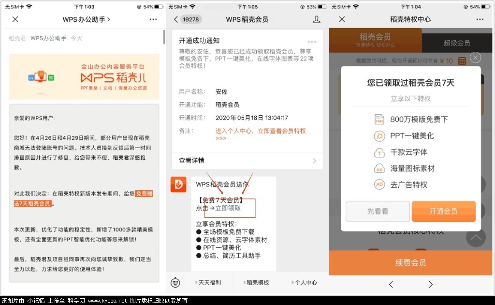Open the 天天福利 menu
Viewport: 495px width, 305px height.
tap(209, 283)
